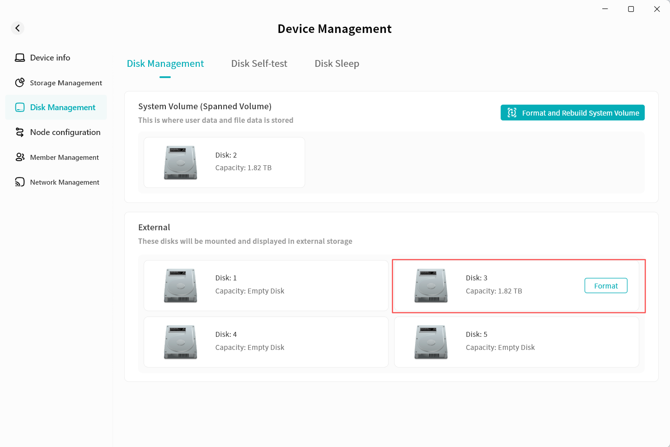Click the Disk 3 hard drive icon
The image size is (670, 447).
pyautogui.click(x=431, y=285)
